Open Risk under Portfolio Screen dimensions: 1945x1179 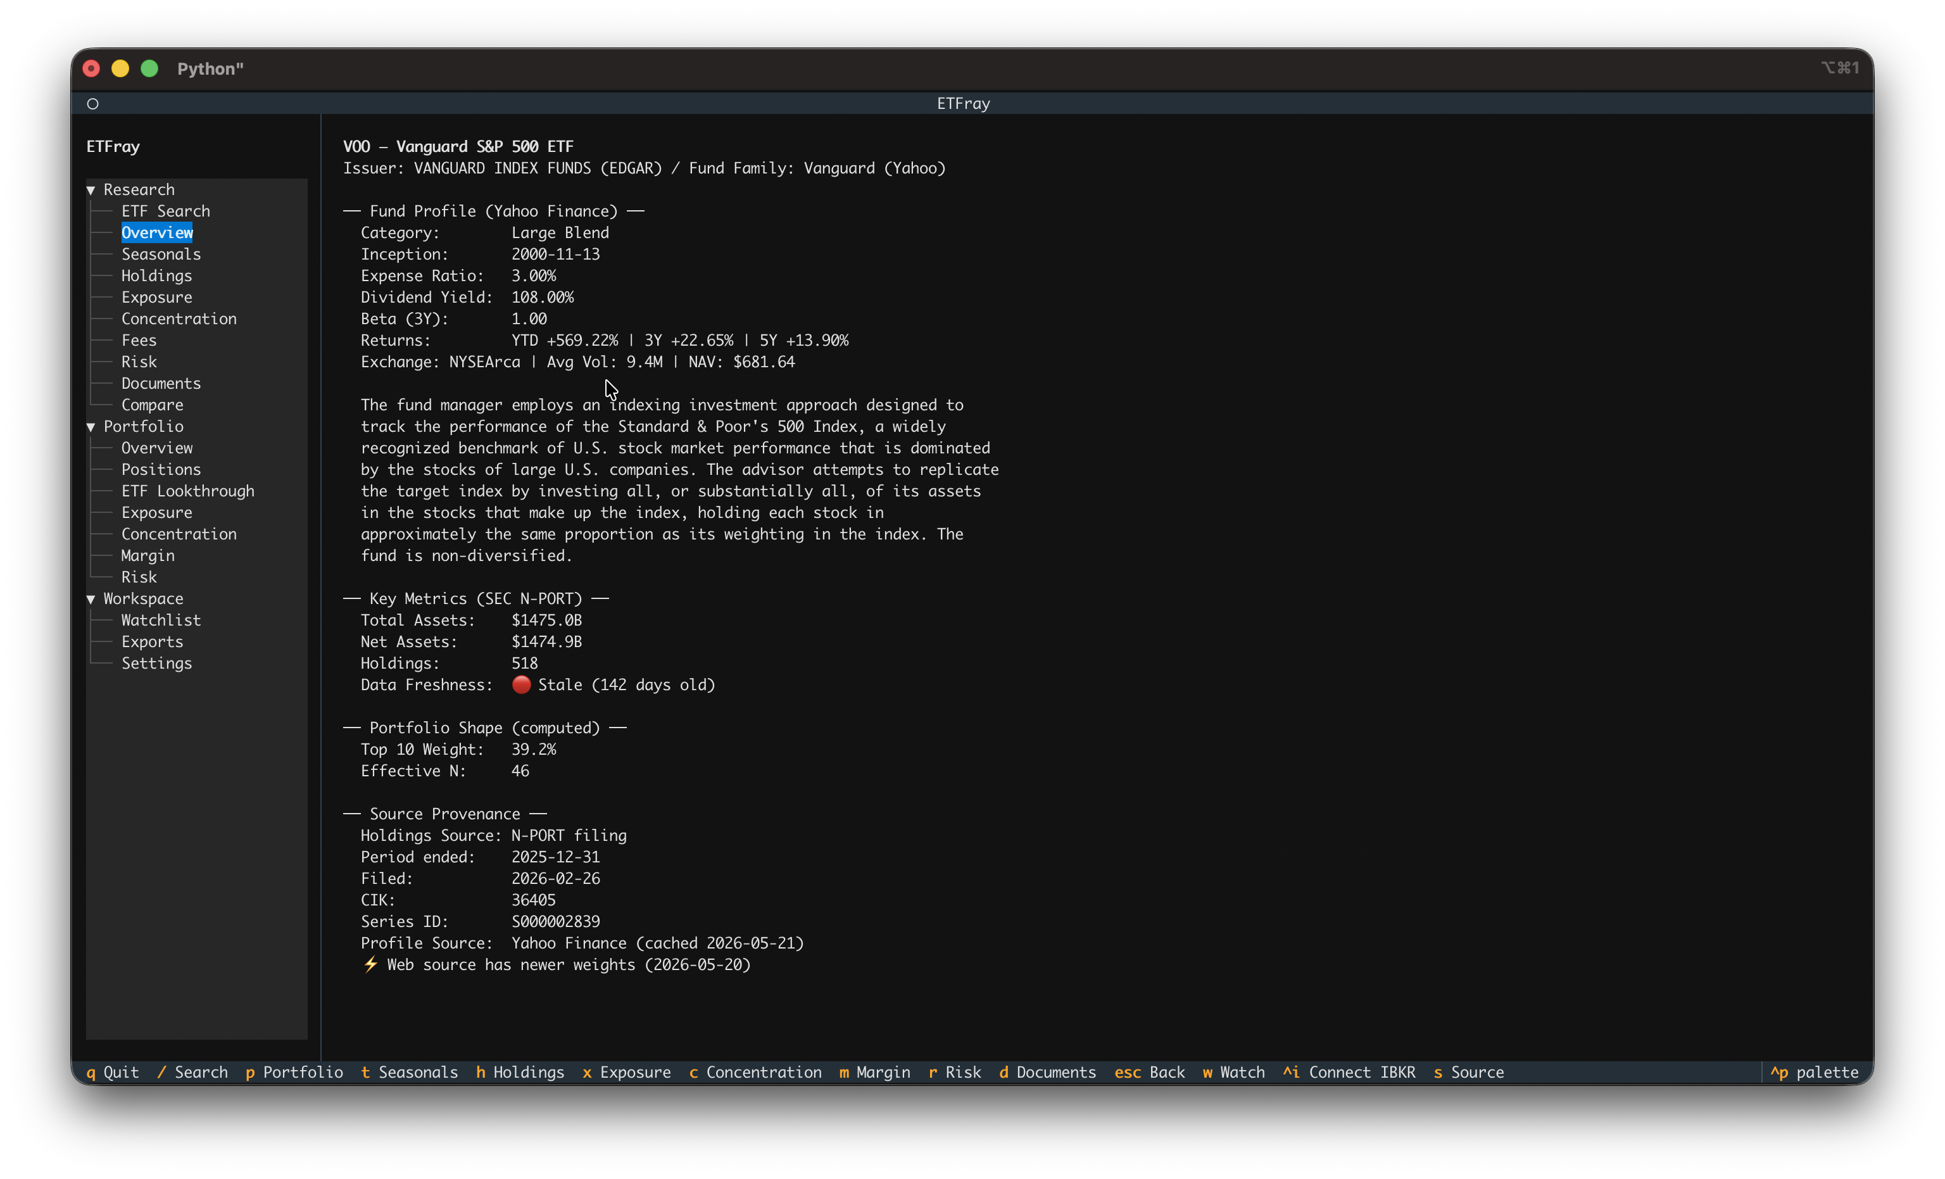[139, 577]
